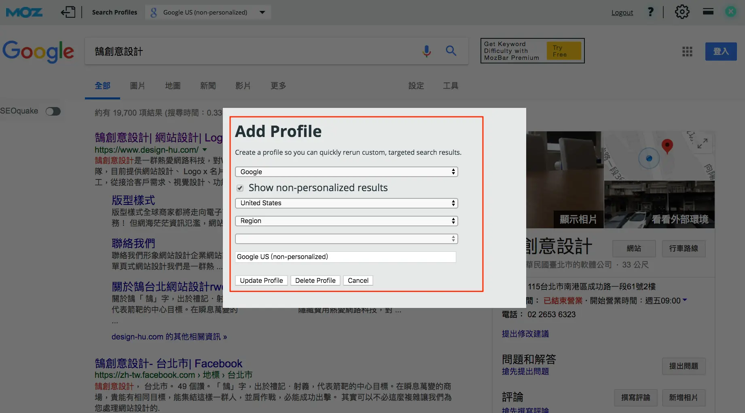745x413 pixels.
Task: Switch to the 圖片 search tab
Action: pyautogui.click(x=138, y=86)
